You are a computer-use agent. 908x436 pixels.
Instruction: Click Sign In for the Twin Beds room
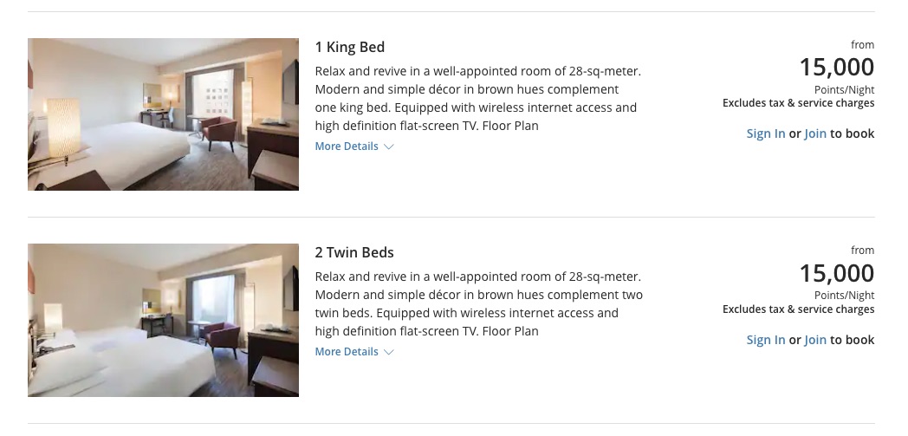pos(766,340)
